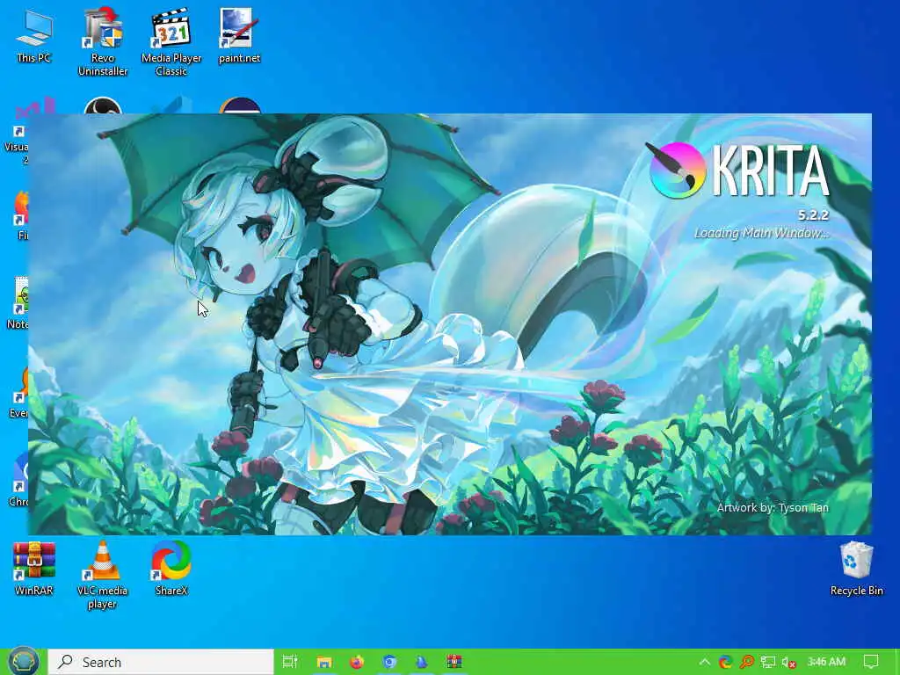Launch paint.net desktop shortcut
This screenshot has width=900, height=675.
coord(239,36)
